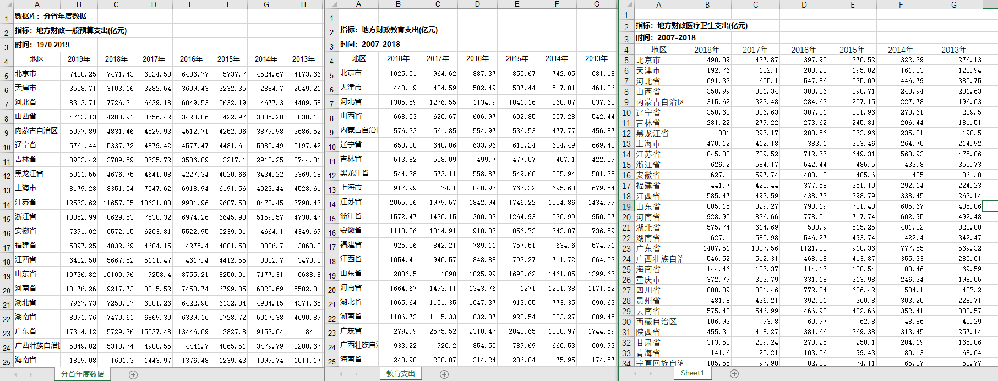This screenshot has width=998, height=381.
Task: Select the 10736.82 cell for 山东省
Action: pos(79,274)
